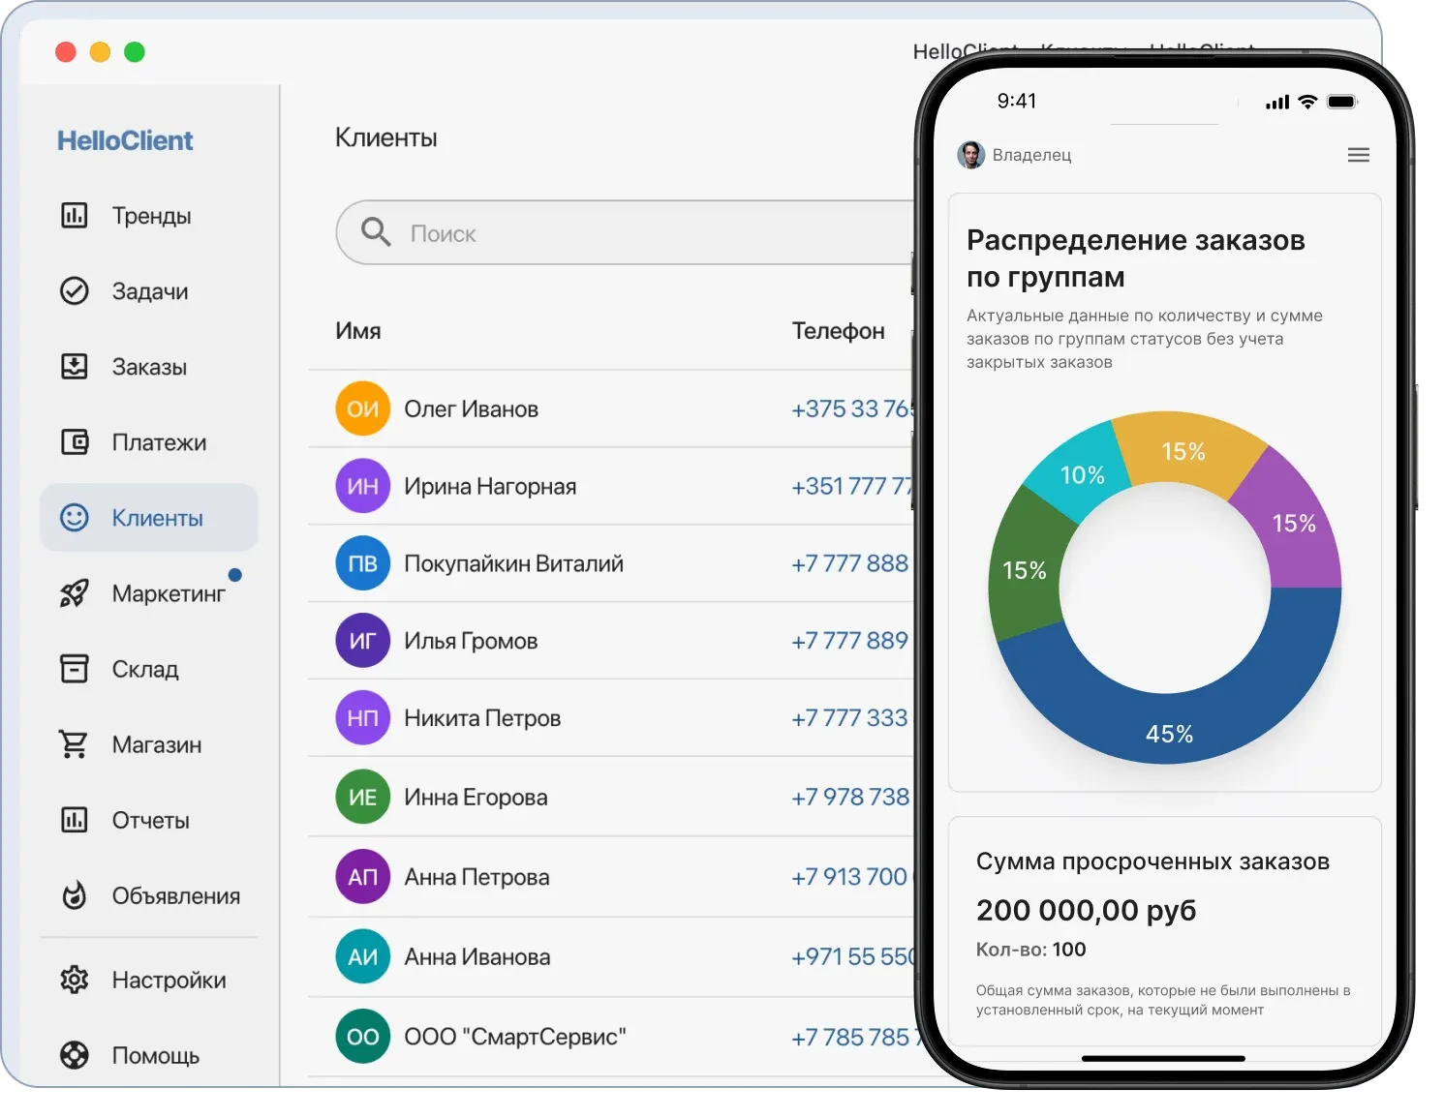Click the Объявления announcements icon
The height and width of the screenshot is (1118, 1444).
[x=74, y=895]
